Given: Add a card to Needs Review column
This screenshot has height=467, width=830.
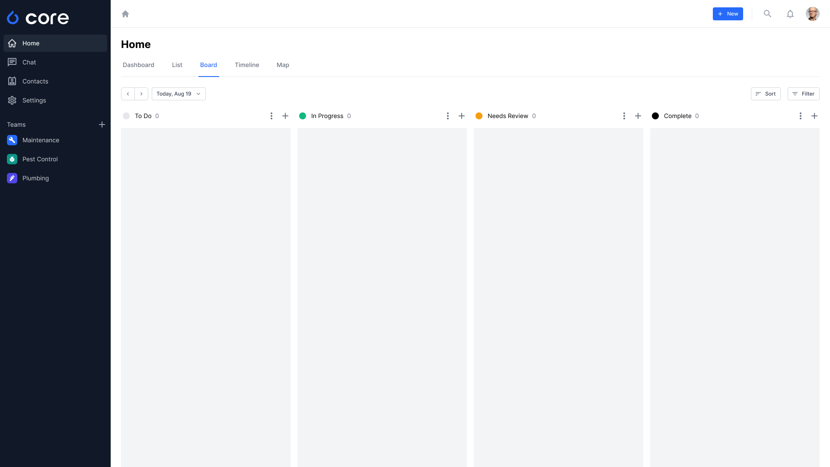Looking at the screenshot, I should [x=638, y=116].
